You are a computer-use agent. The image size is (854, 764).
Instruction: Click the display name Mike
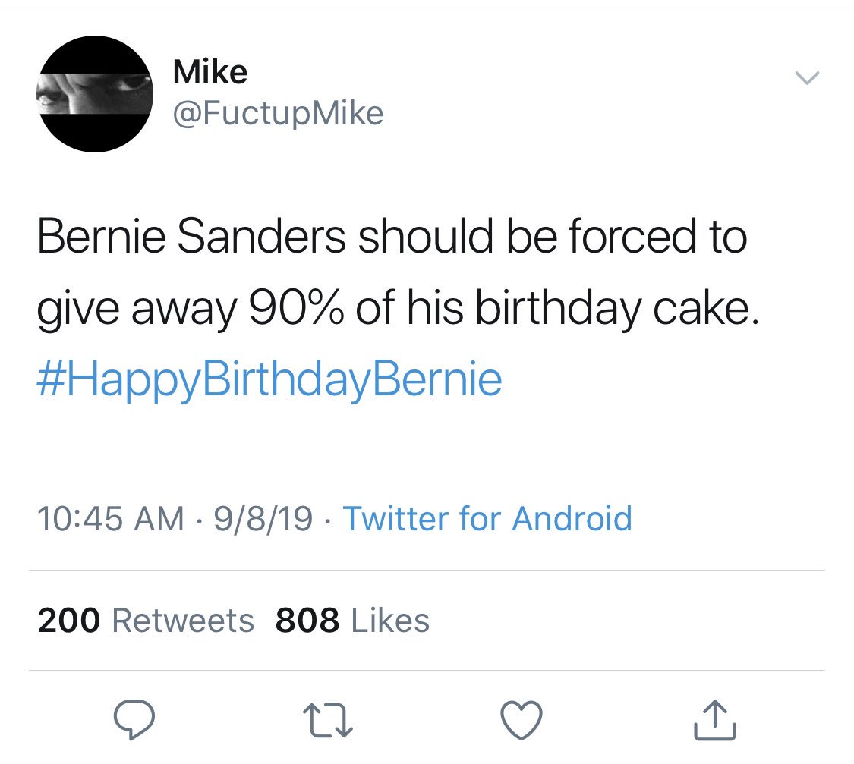(210, 73)
